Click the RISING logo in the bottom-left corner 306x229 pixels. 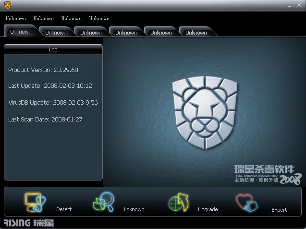click(29, 223)
